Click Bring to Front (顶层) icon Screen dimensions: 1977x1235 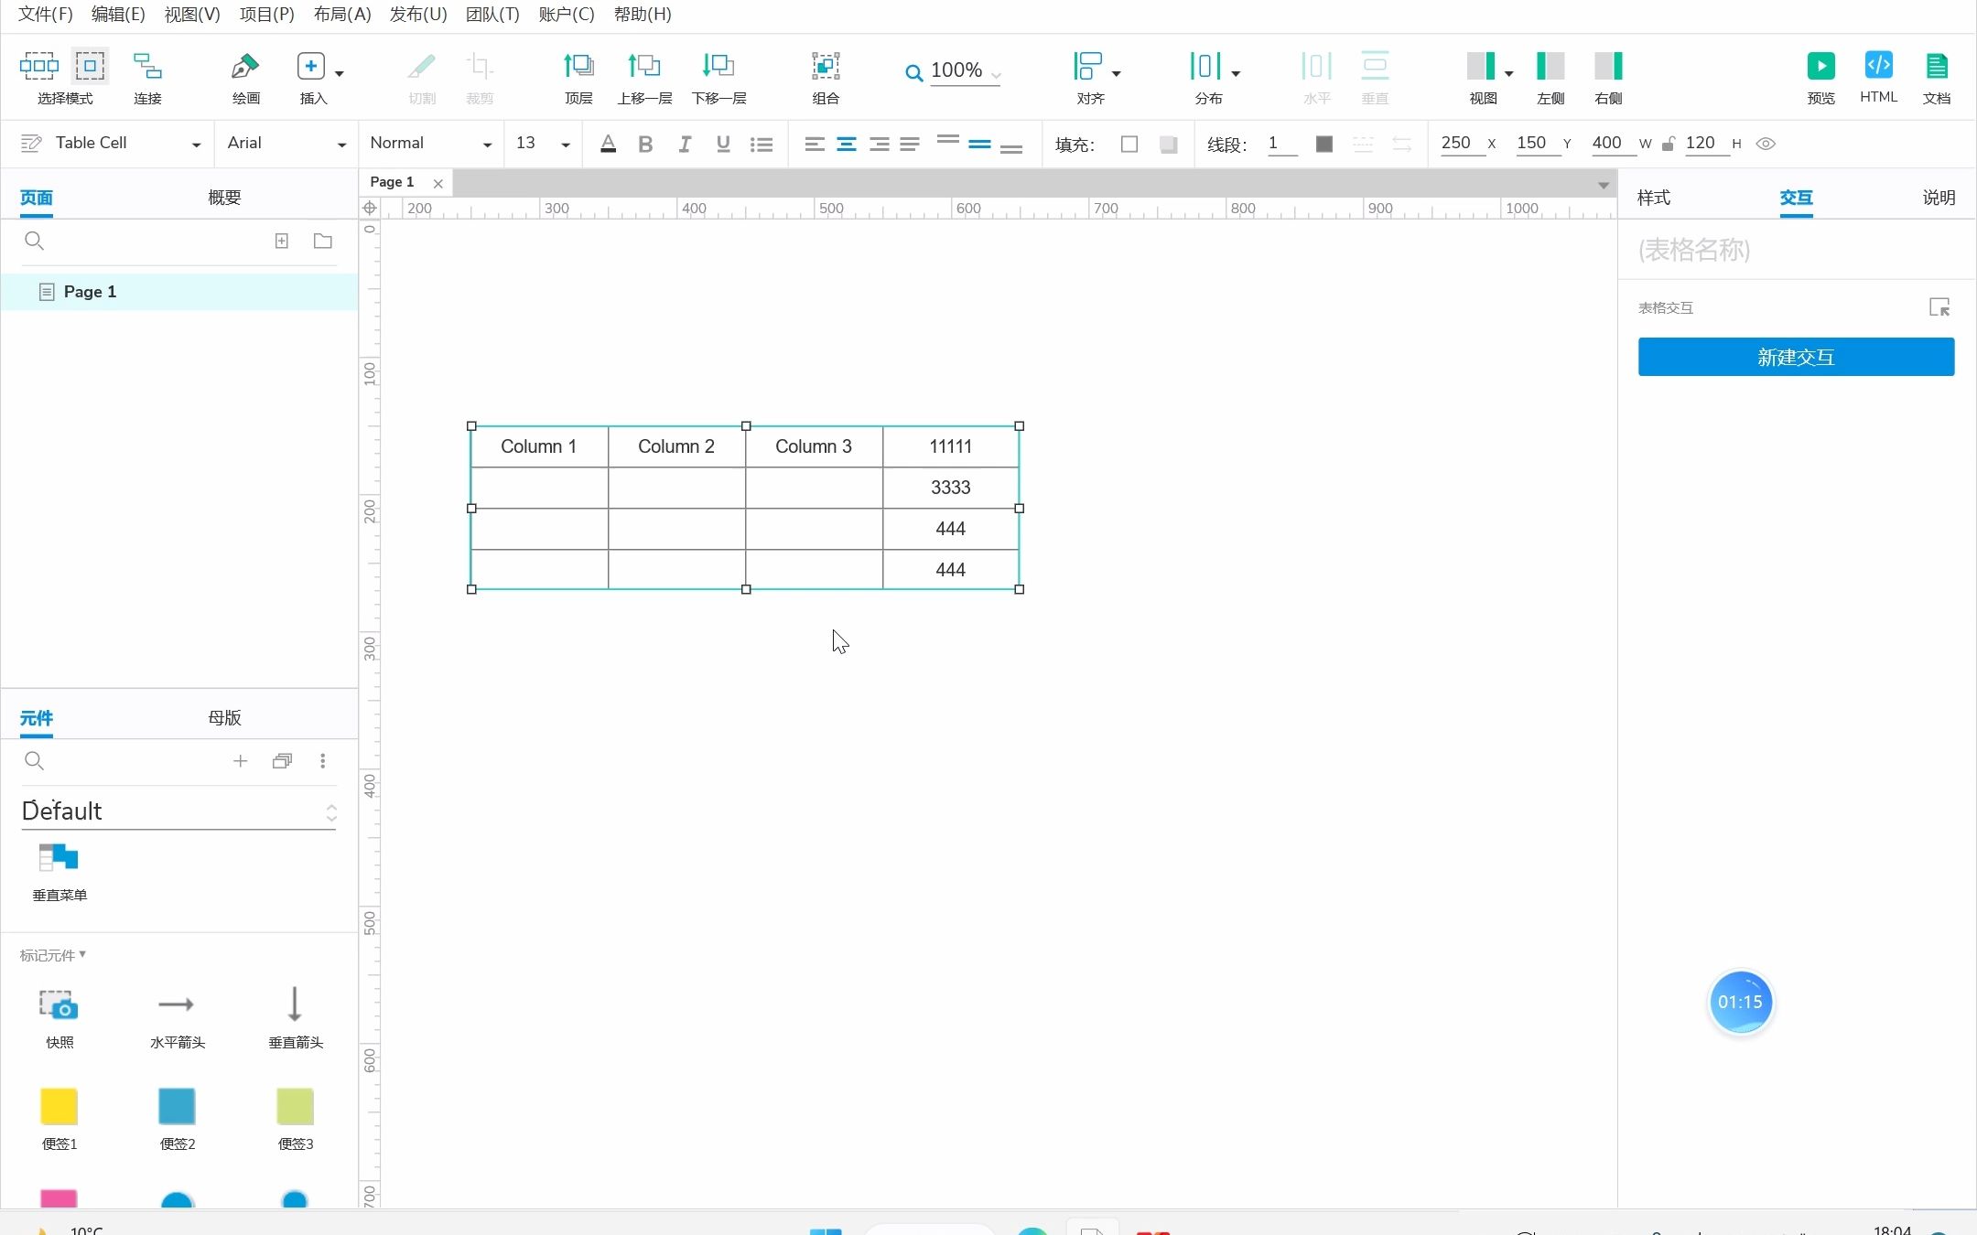pos(578,66)
